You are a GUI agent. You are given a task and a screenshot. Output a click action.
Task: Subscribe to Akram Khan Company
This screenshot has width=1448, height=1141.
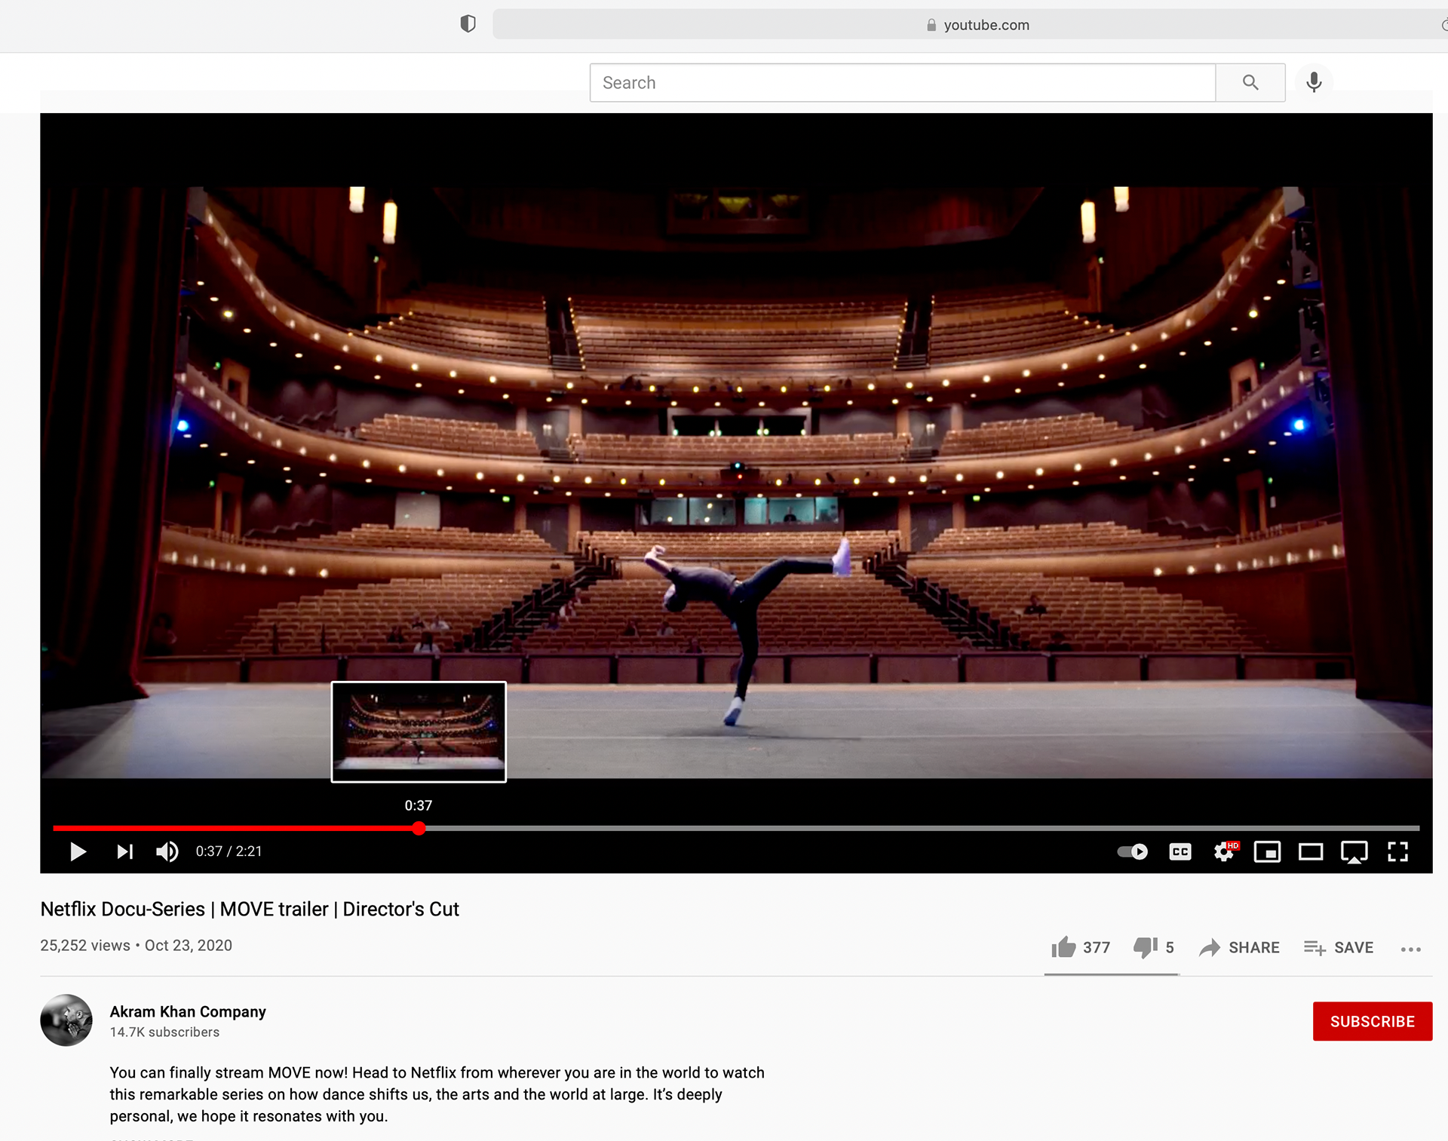(1372, 1021)
